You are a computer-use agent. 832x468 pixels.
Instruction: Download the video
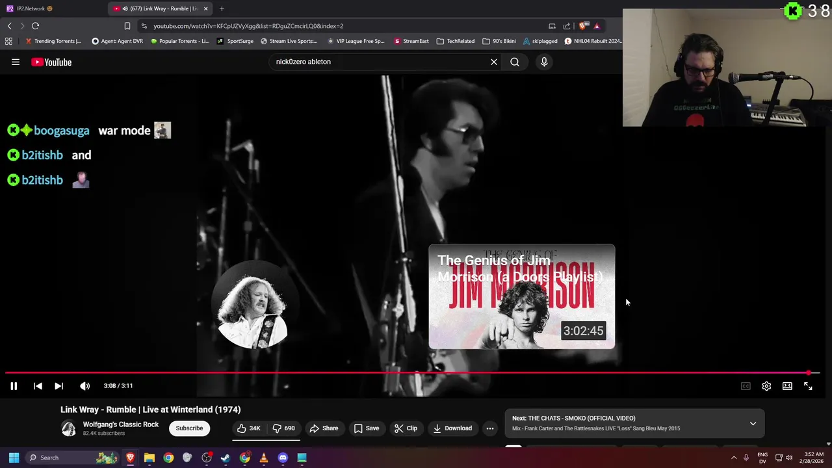452,428
